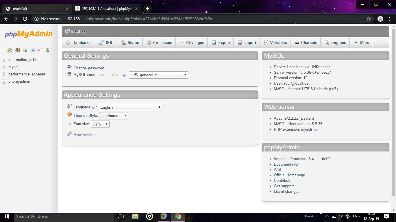Select the information_schema database
The image size is (396, 222).
coord(26,60)
